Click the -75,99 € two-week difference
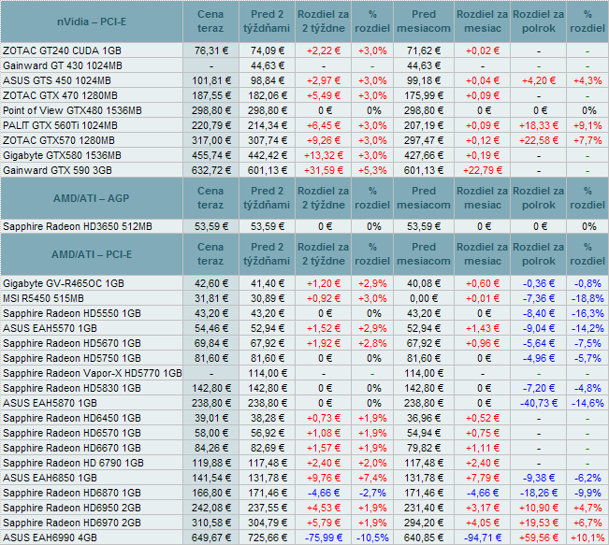This screenshot has width=609, height=545. (324, 538)
